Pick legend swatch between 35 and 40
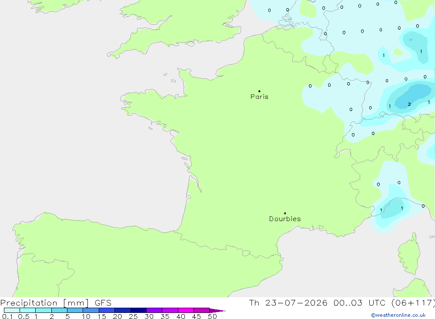Viewport: 435px width, 319px height. coord(170,310)
